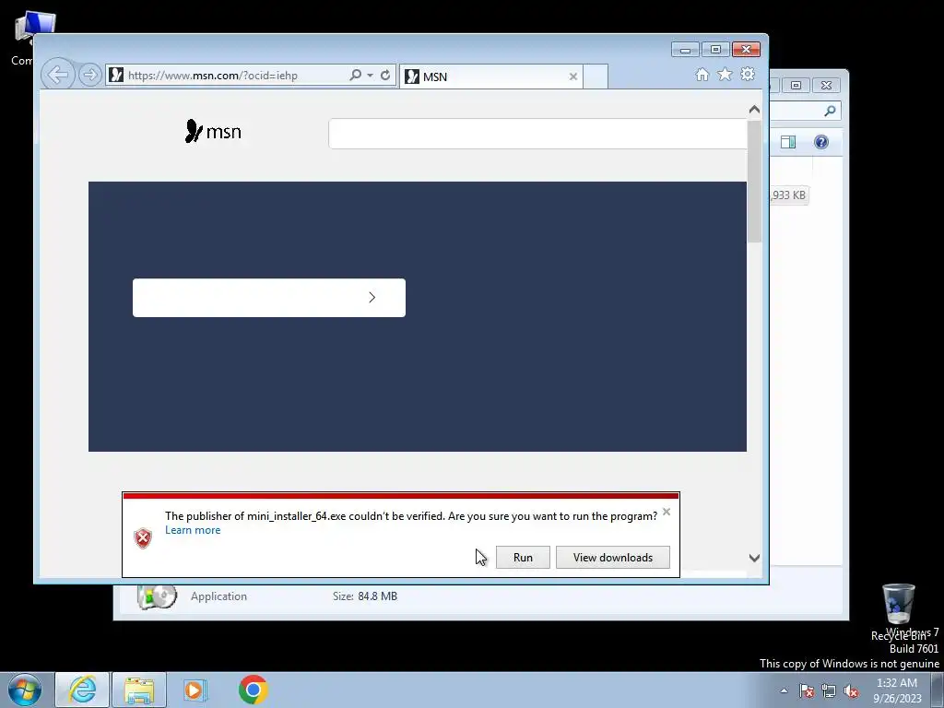944x708 pixels.
Task: Close the Explorer window behind
Action: (827, 86)
